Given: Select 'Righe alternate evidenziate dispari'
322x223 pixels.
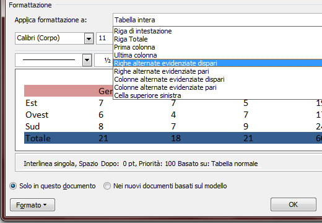Looking at the screenshot, I should [217, 63].
